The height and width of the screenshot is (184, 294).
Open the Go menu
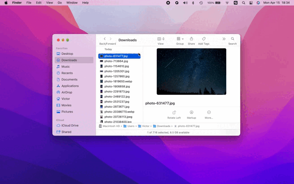(60, 3)
